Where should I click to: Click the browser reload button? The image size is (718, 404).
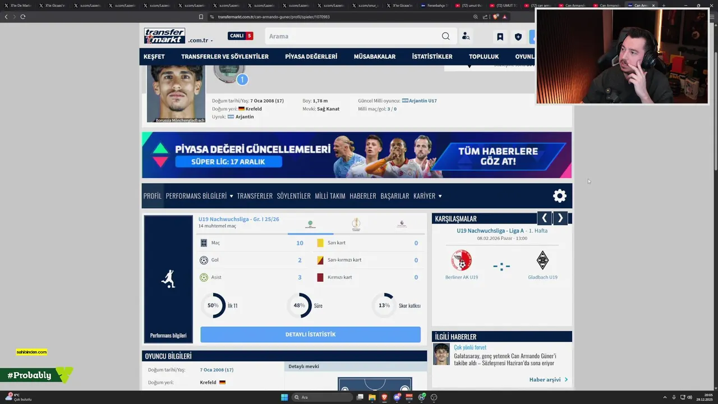[22, 17]
